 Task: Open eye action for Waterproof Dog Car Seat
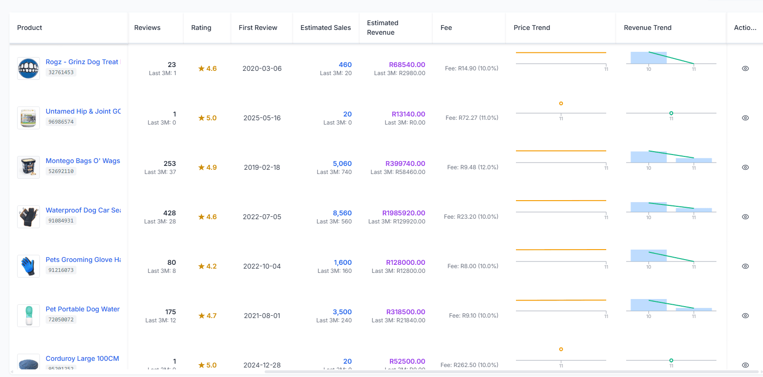(745, 217)
